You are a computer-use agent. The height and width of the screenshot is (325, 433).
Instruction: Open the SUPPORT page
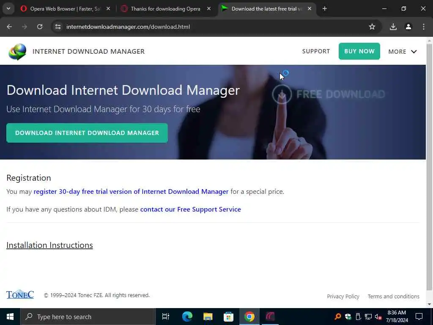[316, 51]
